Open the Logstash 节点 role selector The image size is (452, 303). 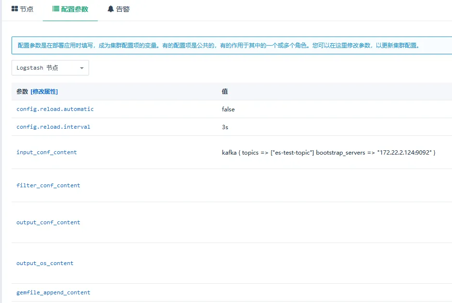coord(50,68)
